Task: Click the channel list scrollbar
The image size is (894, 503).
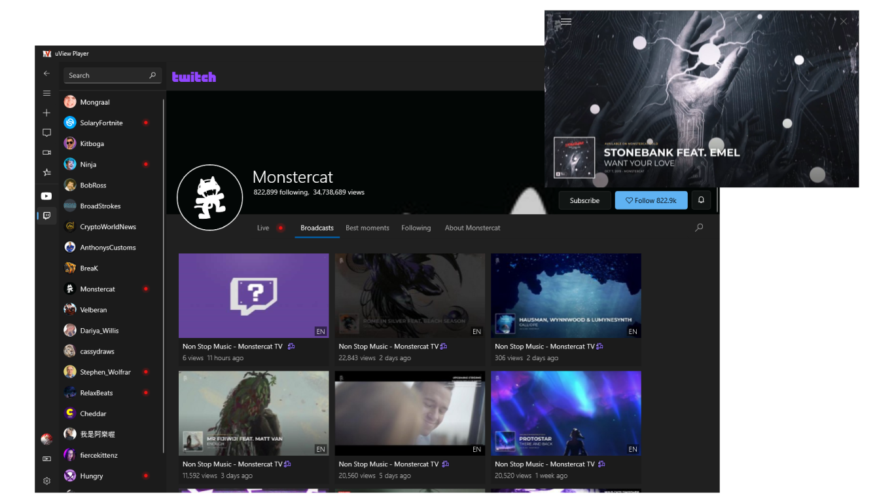Action: [x=164, y=275]
